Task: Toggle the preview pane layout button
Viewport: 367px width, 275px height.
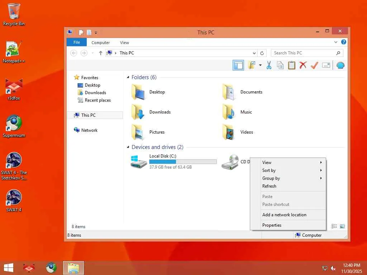Action: [x=238, y=65]
